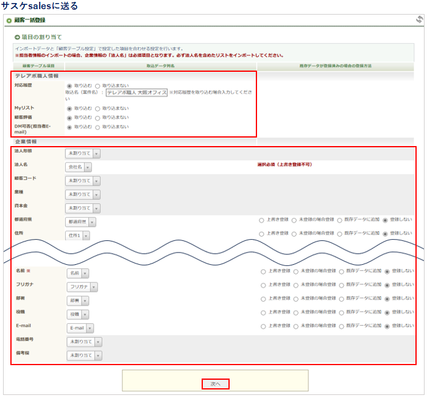This screenshot has width=427, height=398.
Task: Click the 顧客テーブル項目 column header
Action: pyautogui.click(x=38, y=66)
